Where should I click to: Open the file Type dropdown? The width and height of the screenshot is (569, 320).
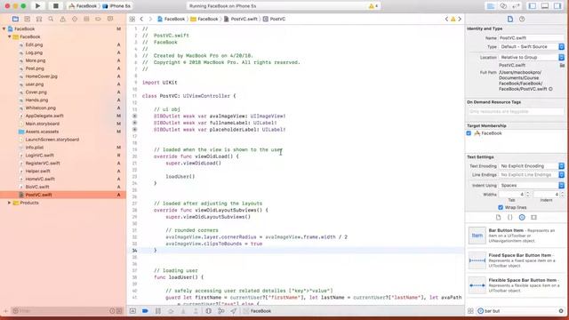click(x=532, y=47)
